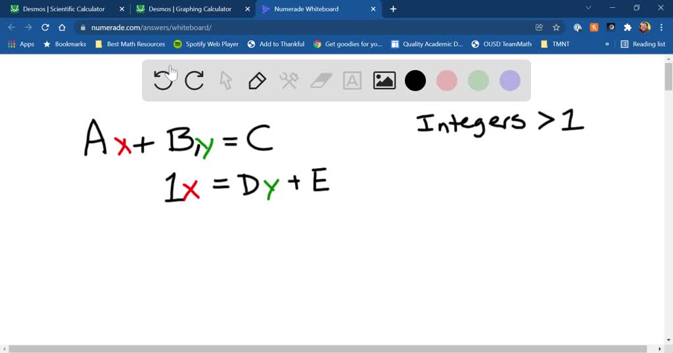Viewport: 673px width, 353px height.
Task: Select the green pen color
Action: tap(478, 81)
